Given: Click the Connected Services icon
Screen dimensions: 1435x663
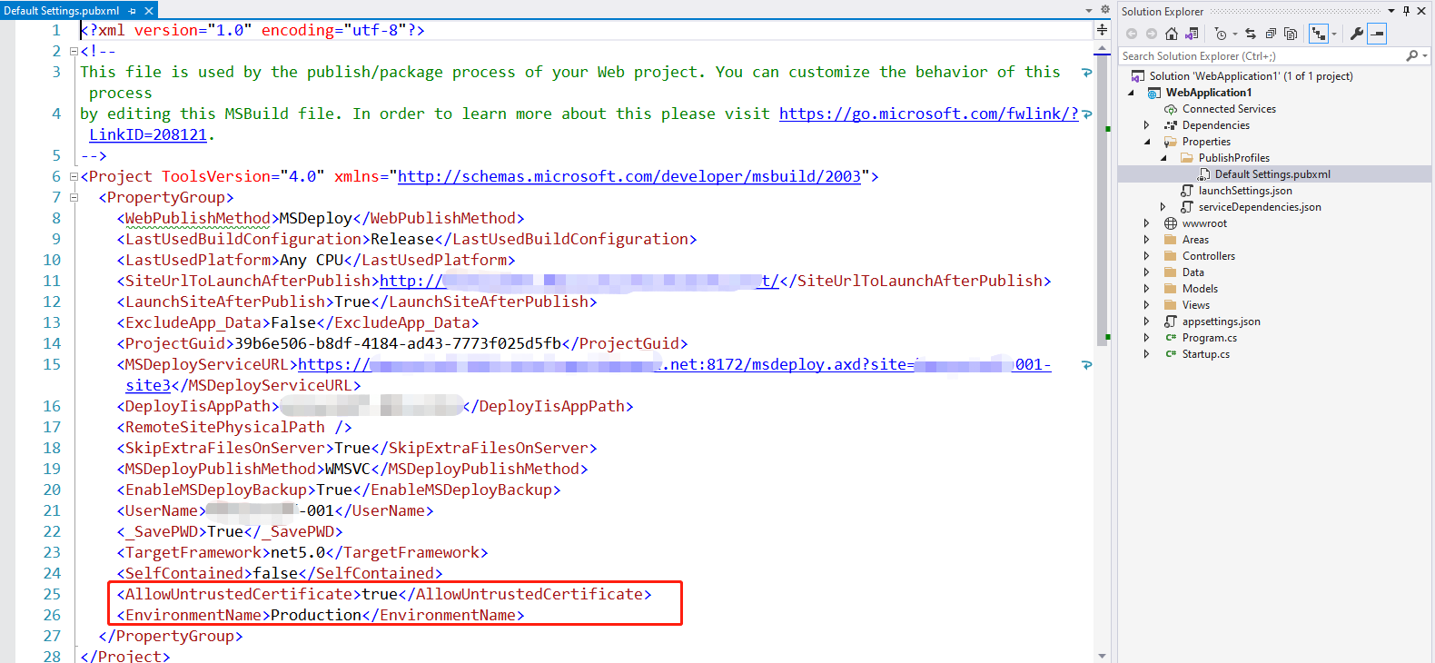Looking at the screenshot, I should 1171,109.
